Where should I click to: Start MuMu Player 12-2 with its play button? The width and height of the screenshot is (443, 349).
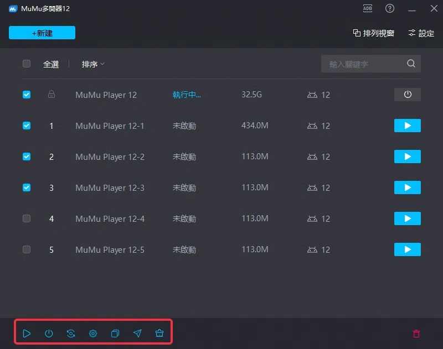407,157
